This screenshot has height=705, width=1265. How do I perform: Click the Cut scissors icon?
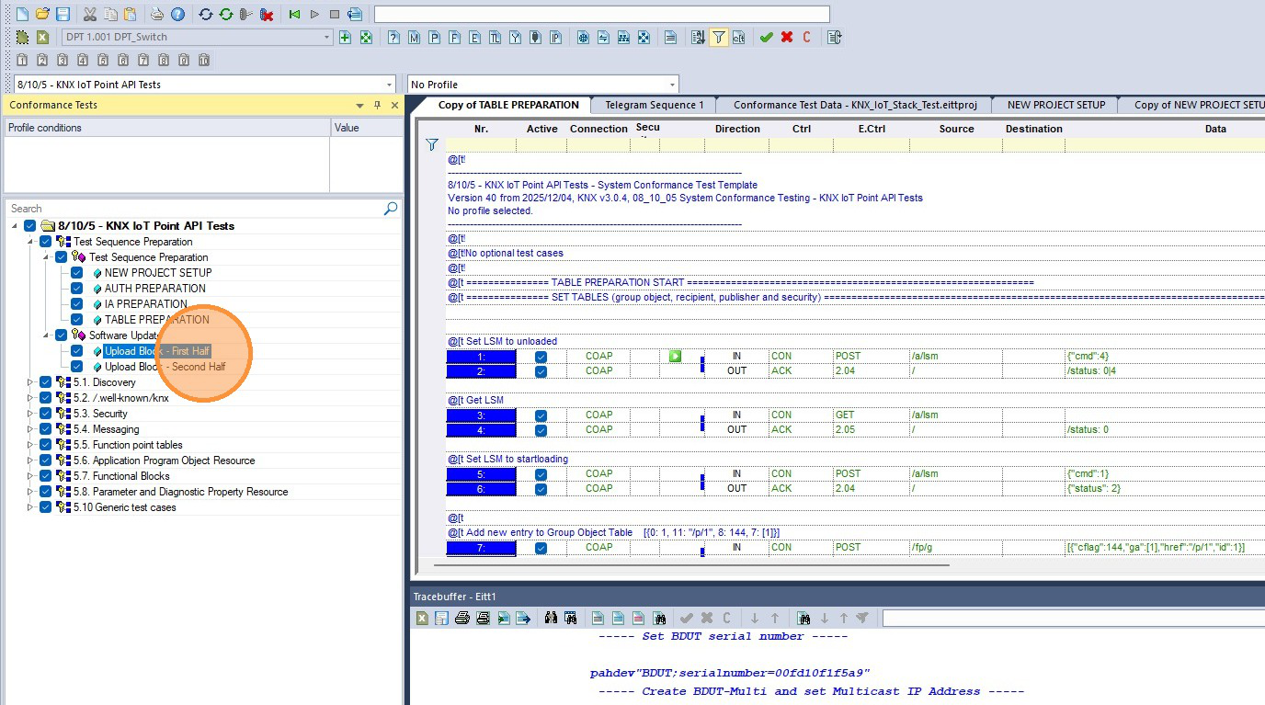[90, 15]
